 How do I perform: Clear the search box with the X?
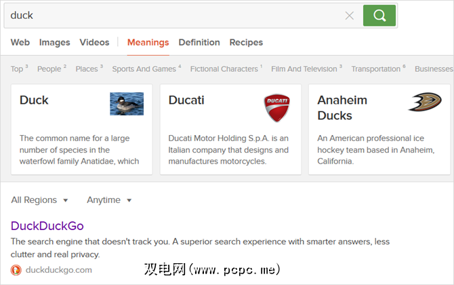[x=350, y=16]
